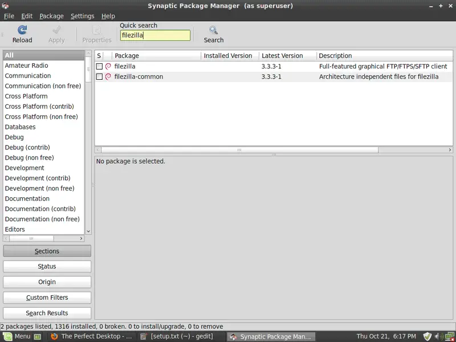Viewport: 456px width, 342px height.
Task: Select the 'Documentation' section
Action: (44, 198)
